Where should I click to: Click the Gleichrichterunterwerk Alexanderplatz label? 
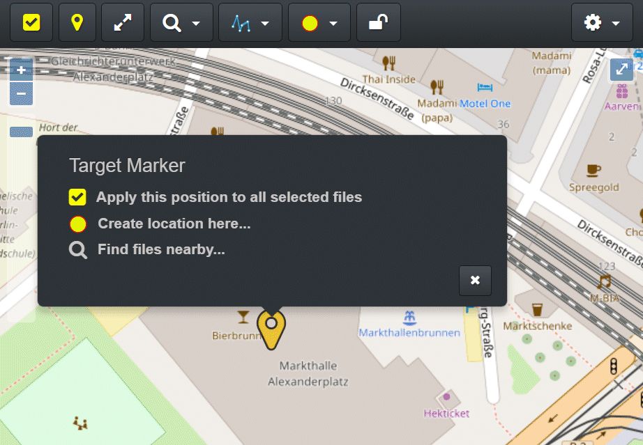[113, 69]
